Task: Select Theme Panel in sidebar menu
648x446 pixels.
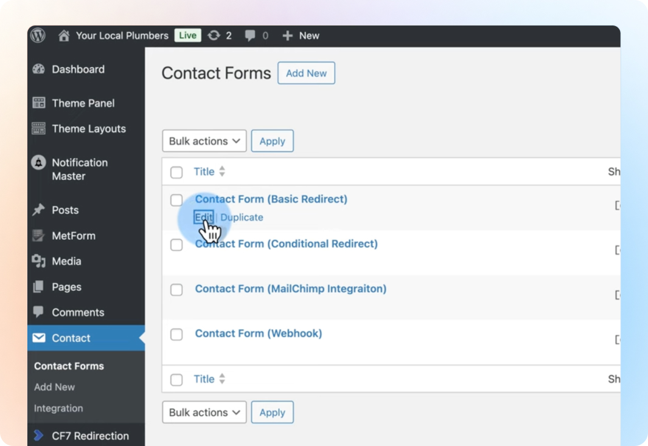Action: (83, 103)
